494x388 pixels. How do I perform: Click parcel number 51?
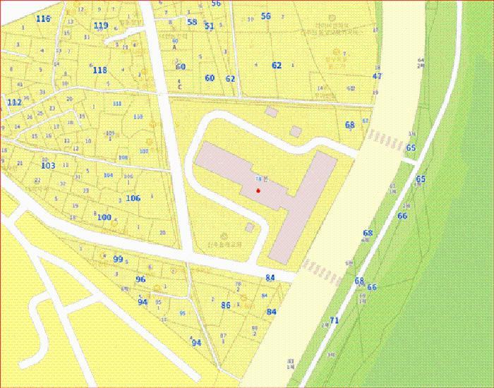tap(209, 26)
